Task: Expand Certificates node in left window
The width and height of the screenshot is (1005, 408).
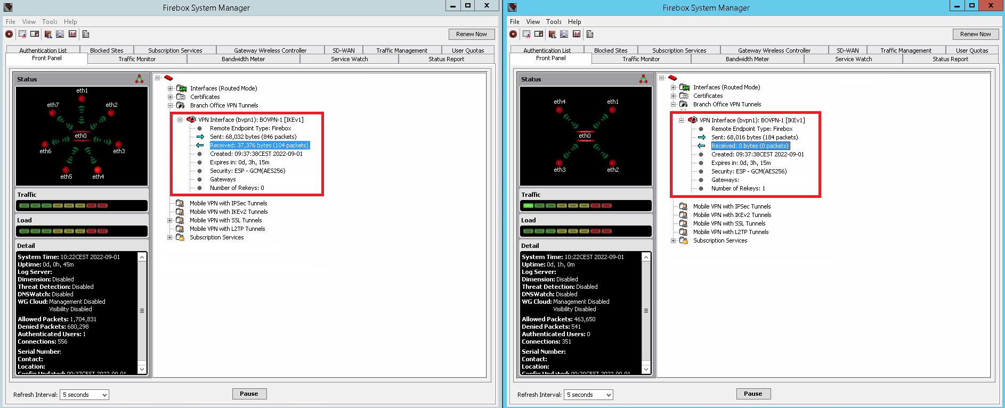Action: [171, 97]
